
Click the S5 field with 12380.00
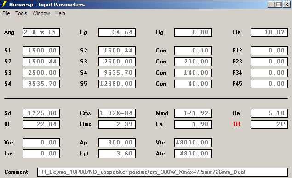click(117, 84)
